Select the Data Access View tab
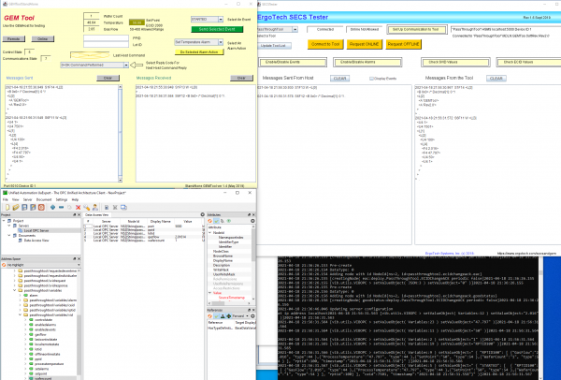The width and height of the screenshot is (561, 380). pos(96,215)
